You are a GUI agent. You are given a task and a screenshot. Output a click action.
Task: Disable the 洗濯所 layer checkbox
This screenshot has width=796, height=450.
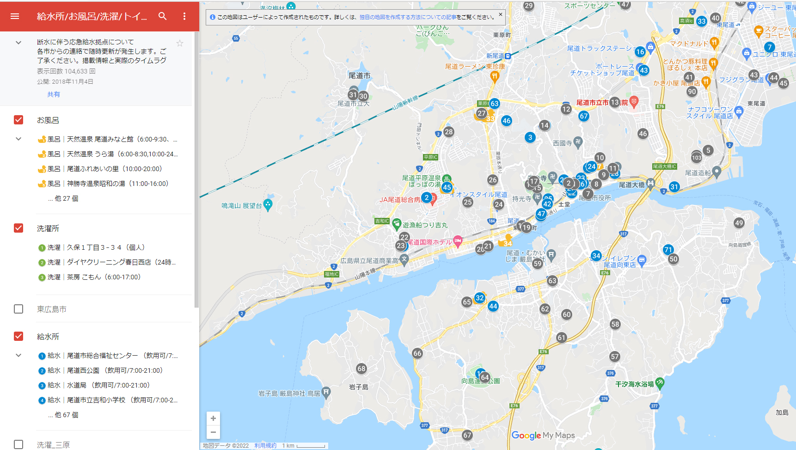18,228
